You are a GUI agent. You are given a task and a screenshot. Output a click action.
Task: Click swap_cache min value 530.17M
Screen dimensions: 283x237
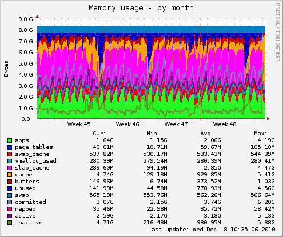(155, 154)
